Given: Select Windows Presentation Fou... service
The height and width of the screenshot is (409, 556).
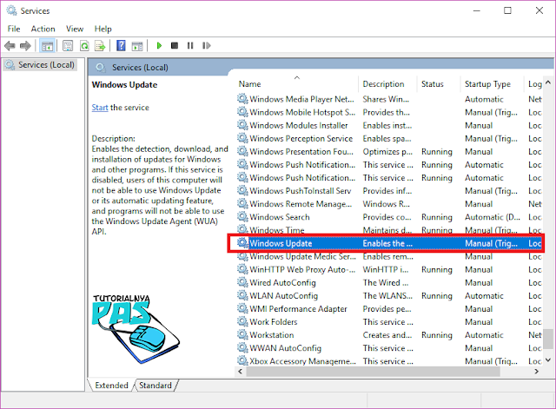Looking at the screenshot, I should (301, 152).
